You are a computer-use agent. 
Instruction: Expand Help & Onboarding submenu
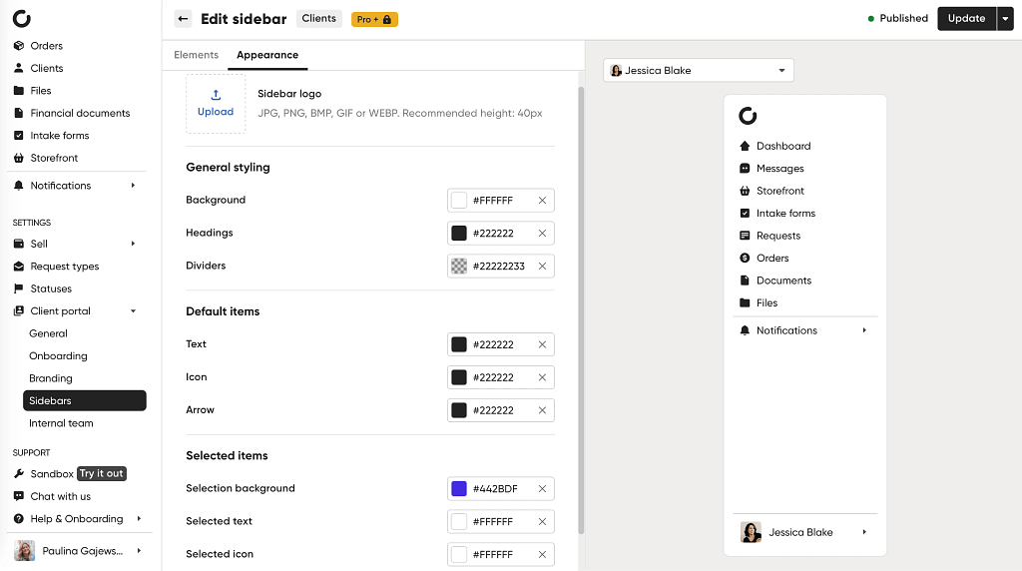139,519
